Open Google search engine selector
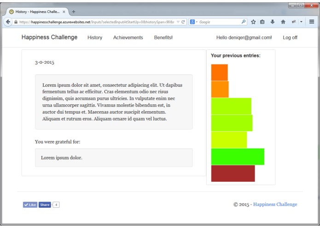 pos(193,22)
